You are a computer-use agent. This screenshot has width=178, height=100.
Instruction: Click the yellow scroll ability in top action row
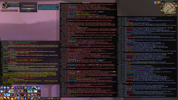coord(12,88)
